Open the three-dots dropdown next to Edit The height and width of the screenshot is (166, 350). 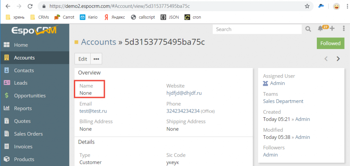click(x=96, y=59)
